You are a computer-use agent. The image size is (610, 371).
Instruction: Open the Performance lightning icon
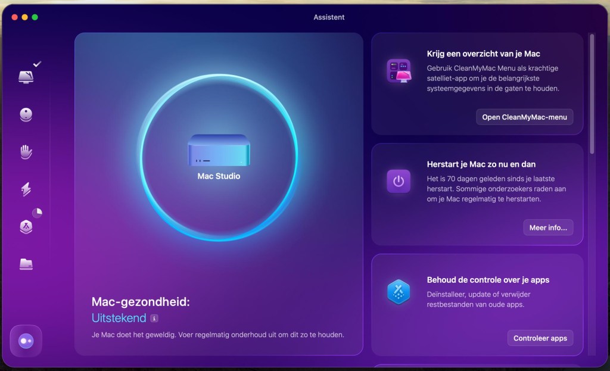pos(25,189)
